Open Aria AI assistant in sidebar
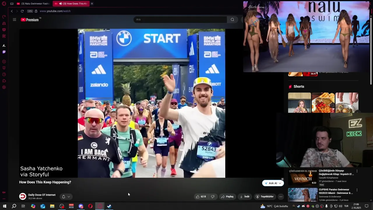The height and width of the screenshot is (210, 373). (x=4, y=45)
